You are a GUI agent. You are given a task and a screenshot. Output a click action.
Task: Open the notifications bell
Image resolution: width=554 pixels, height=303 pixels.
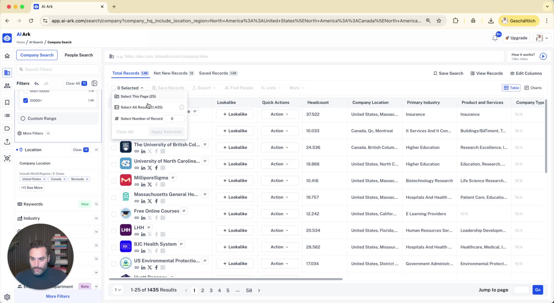click(x=495, y=38)
